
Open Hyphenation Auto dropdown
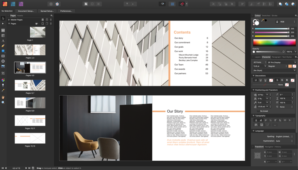(x=284, y=141)
